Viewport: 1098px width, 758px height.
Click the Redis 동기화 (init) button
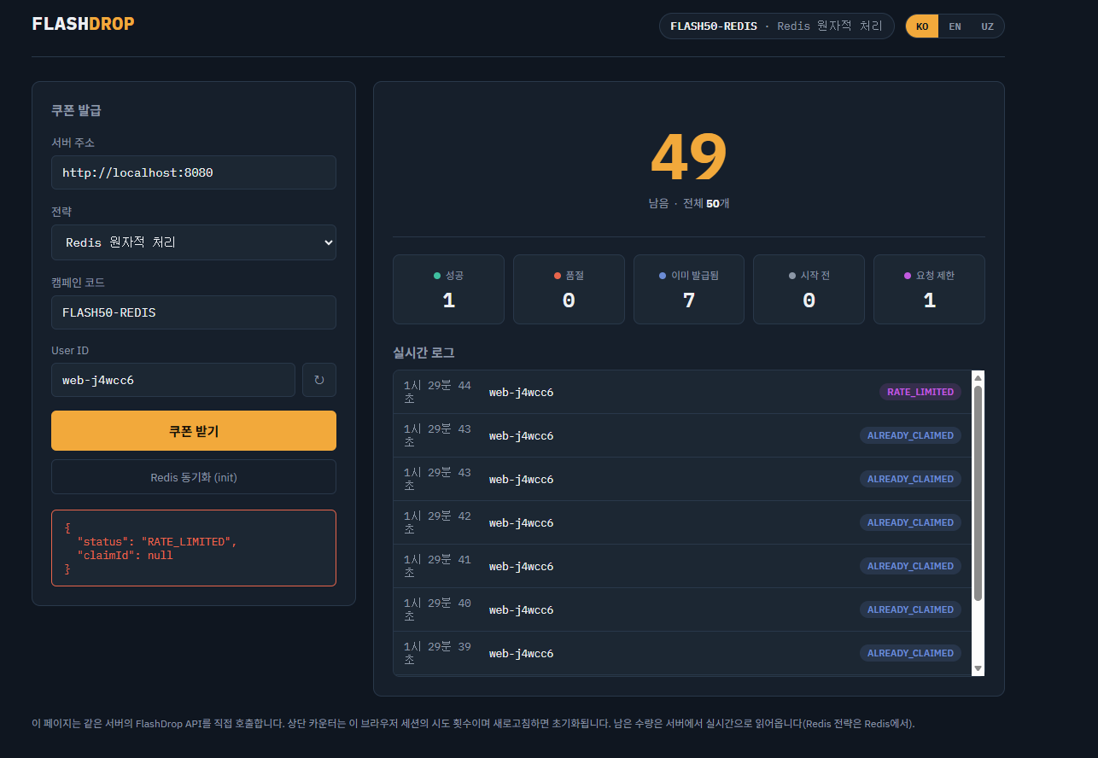point(194,477)
